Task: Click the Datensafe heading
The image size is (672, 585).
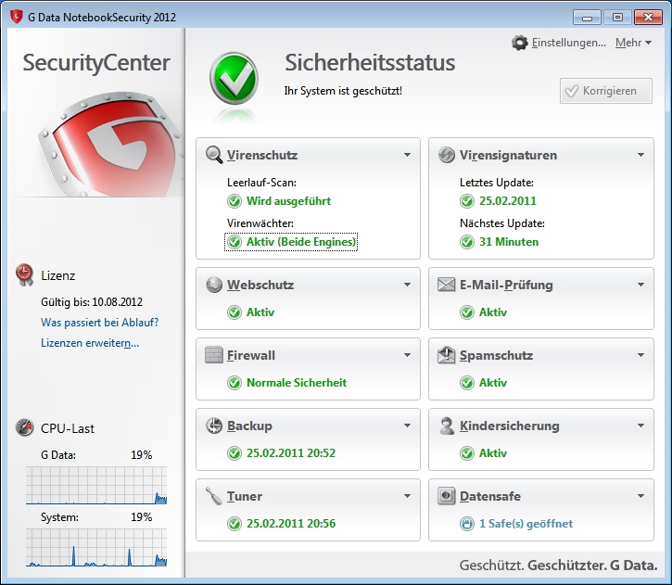Action: pyautogui.click(x=490, y=496)
